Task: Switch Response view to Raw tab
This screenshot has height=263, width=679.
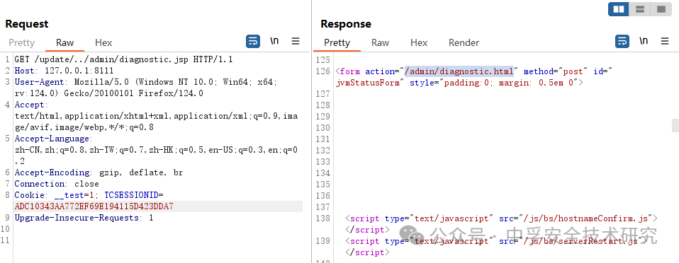Action: [380, 42]
